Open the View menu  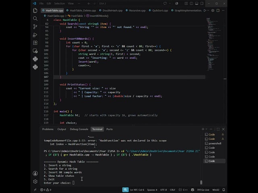pos(71,4)
